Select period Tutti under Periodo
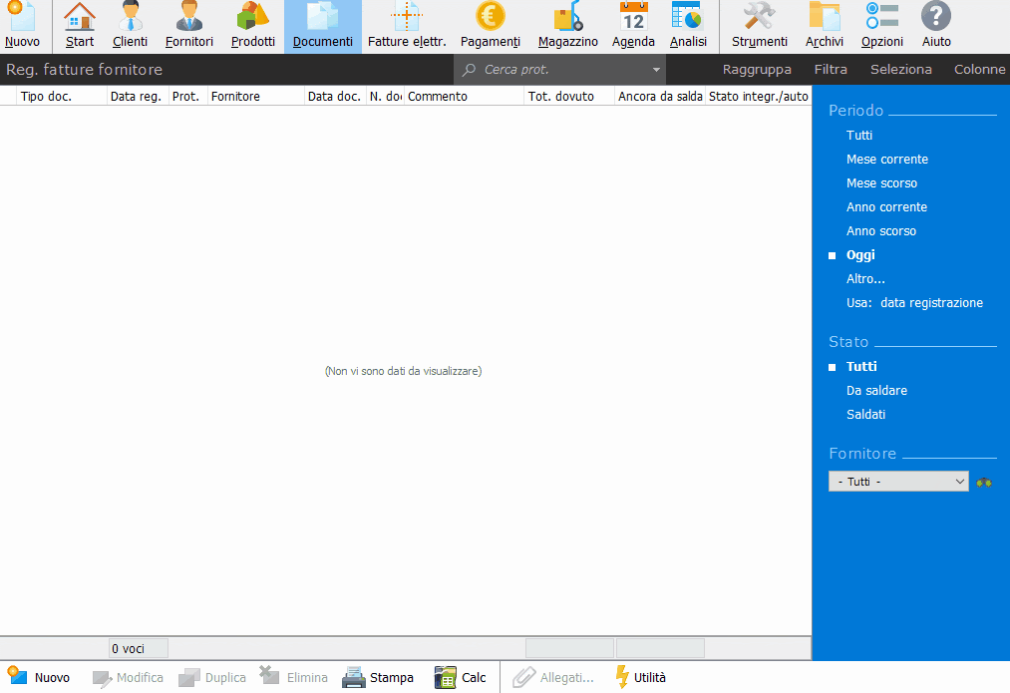Viewport: 1010px width, 693px height. (x=859, y=136)
